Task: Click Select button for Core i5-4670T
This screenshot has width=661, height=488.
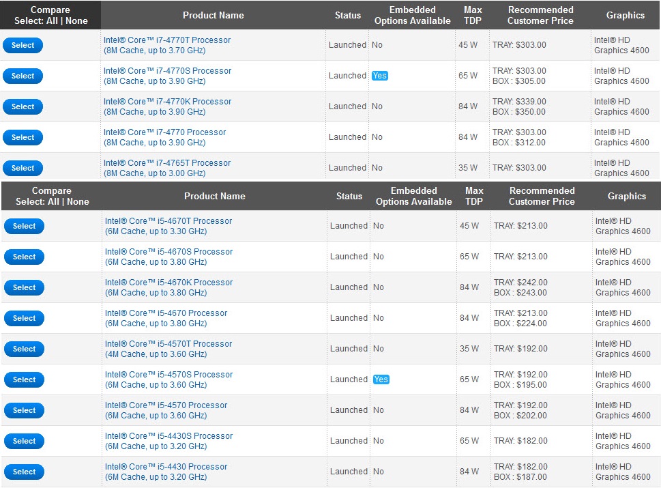Action: [24, 226]
